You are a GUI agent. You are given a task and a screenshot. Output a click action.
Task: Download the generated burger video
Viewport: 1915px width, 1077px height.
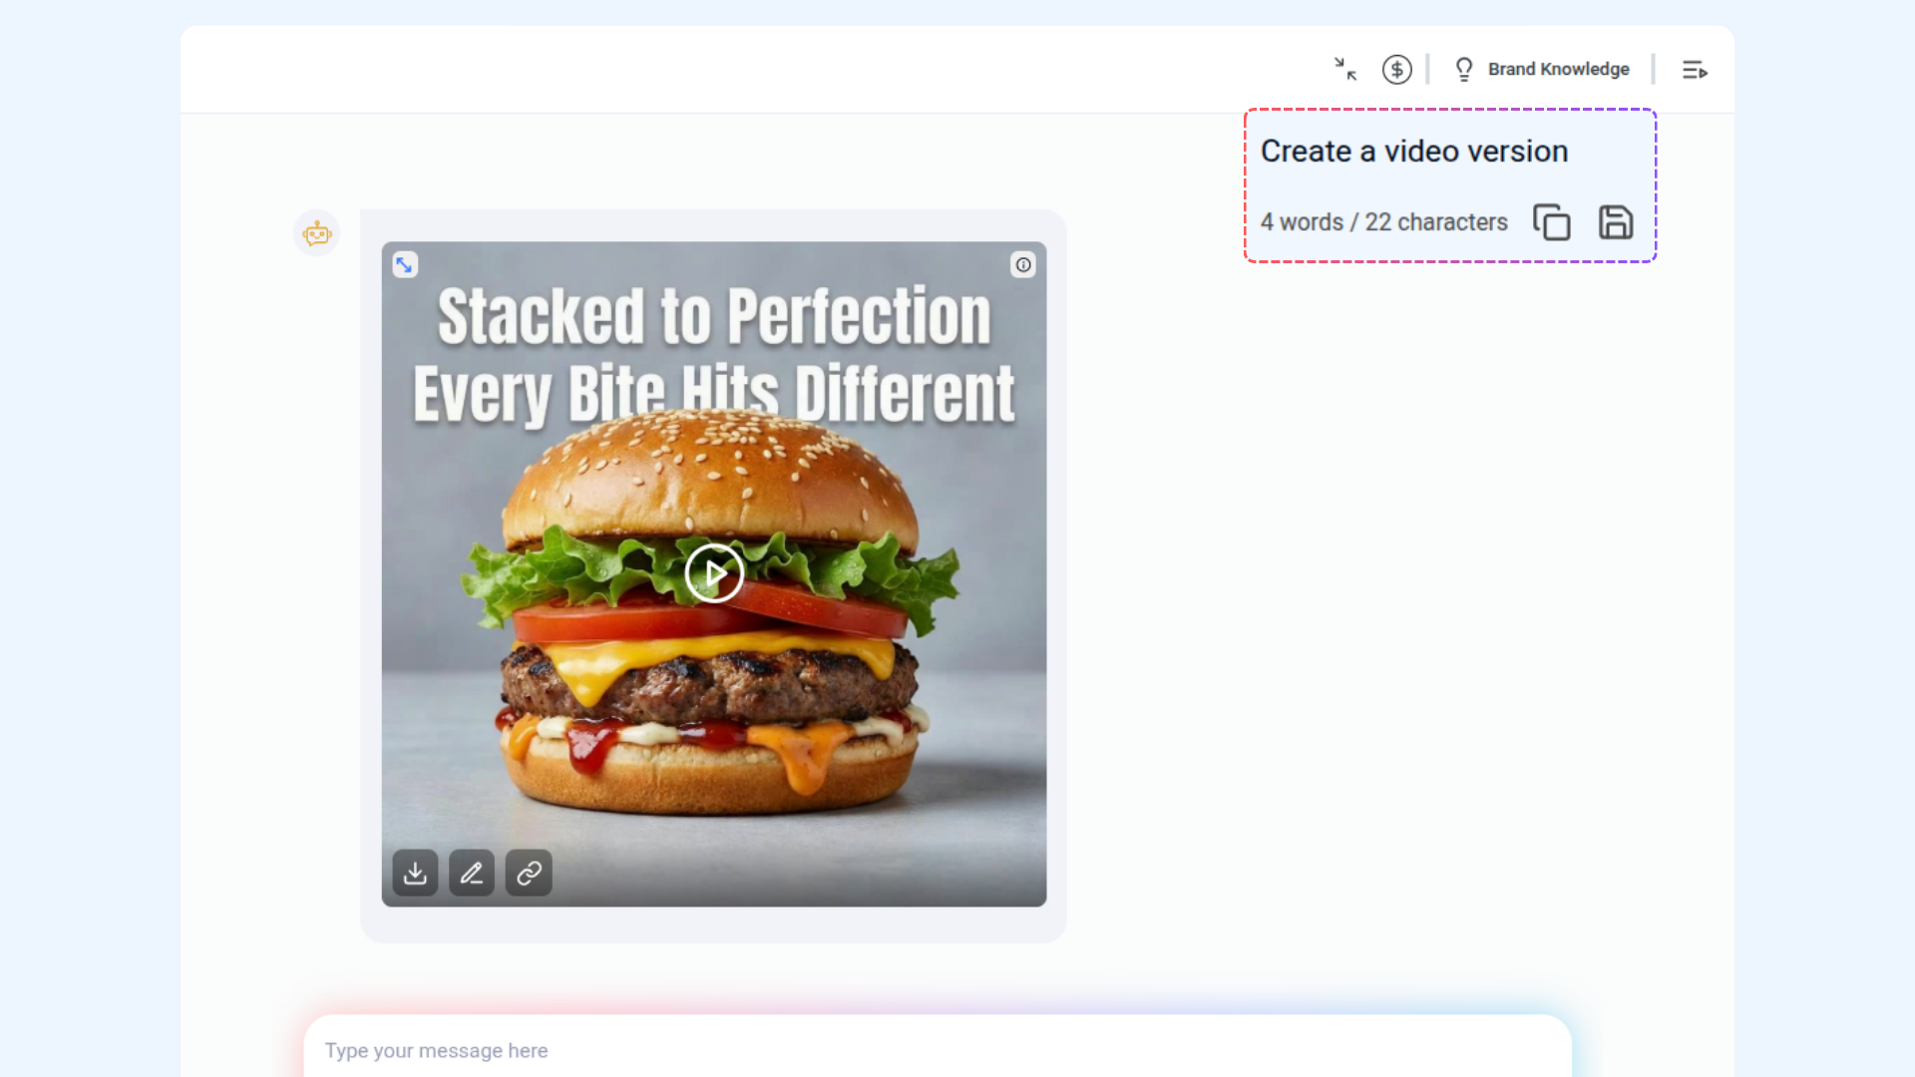pos(415,874)
